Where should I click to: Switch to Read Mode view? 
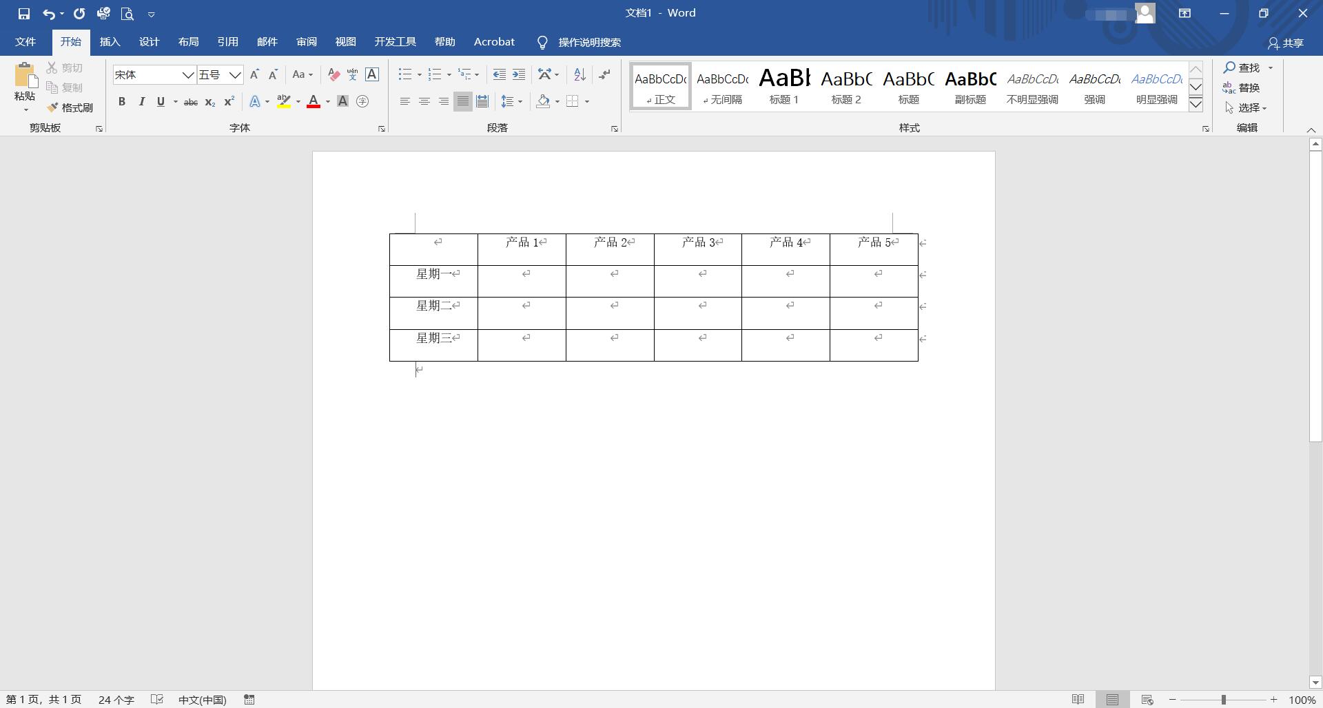point(1078,700)
